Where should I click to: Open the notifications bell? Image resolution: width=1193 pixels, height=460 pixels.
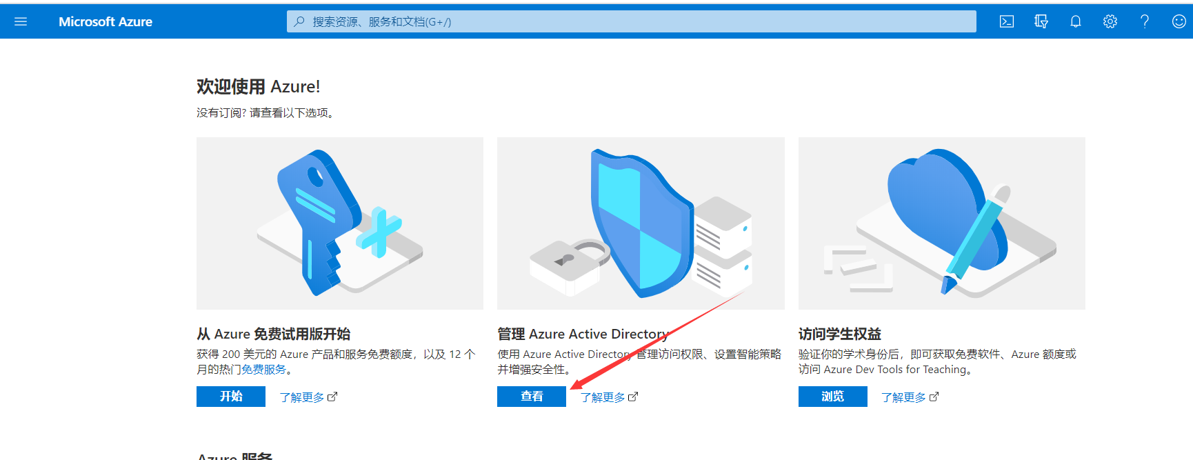pyautogui.click(x=1075, y=21)
